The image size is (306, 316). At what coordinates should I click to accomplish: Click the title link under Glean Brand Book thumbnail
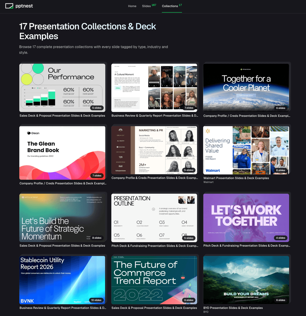(63, 183)
